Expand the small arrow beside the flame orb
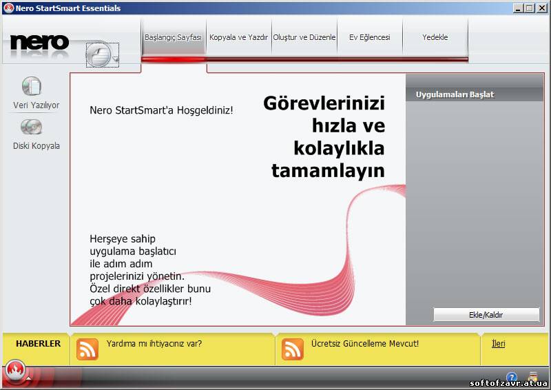The width and height of the screenshot is (551, 390). click(29, 378)
